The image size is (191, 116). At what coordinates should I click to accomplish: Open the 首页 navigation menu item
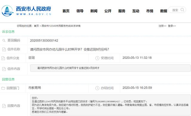click(x=66, y=11)
